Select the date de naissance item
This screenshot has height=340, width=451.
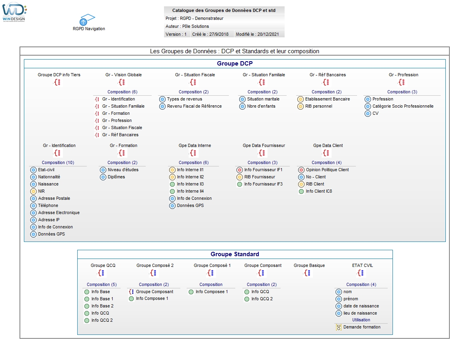361,306
